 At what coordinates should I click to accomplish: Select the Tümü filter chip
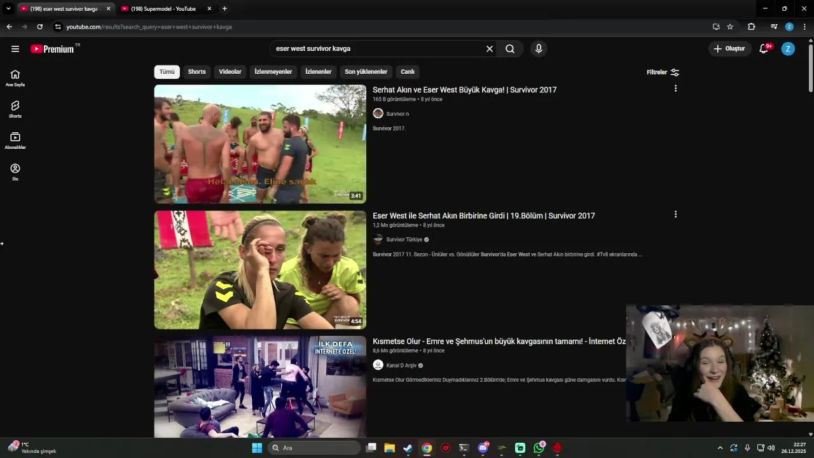[167, 72]
